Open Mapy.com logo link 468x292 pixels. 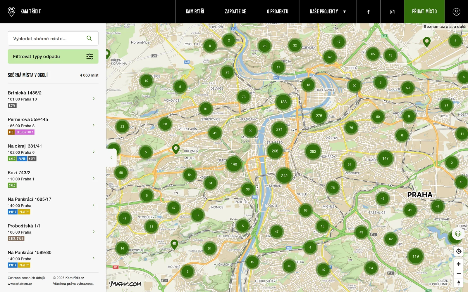click(x=125, y=284)
